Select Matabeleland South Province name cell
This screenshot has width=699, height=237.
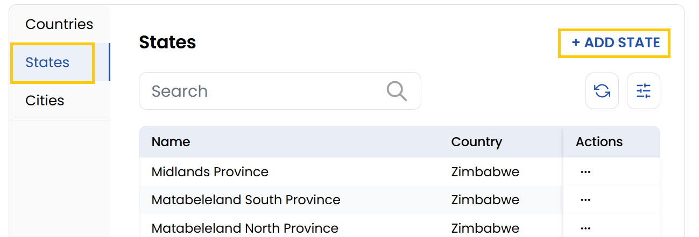click(x=246, y=200)
